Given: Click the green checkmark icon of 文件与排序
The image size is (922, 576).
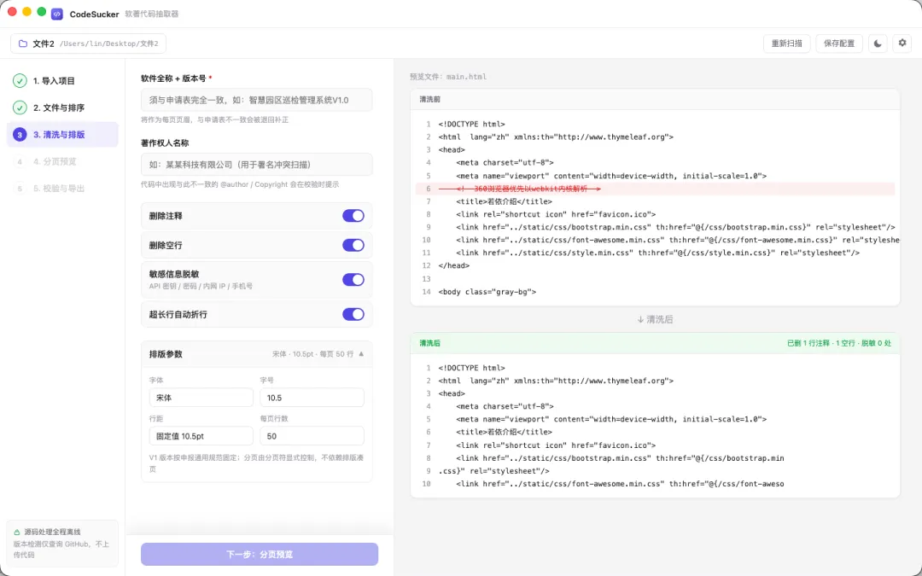Looking at the screenshot, I should [x=20, y=108].
